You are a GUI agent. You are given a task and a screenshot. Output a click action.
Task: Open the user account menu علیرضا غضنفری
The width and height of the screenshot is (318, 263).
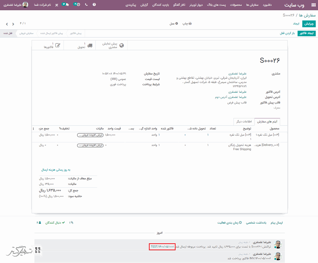(x=16, y=5)
